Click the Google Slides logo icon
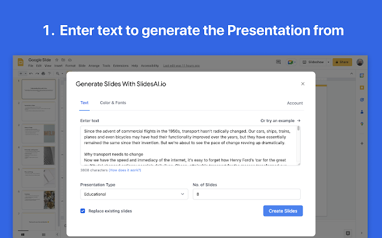382x238 pixels. 19,62
